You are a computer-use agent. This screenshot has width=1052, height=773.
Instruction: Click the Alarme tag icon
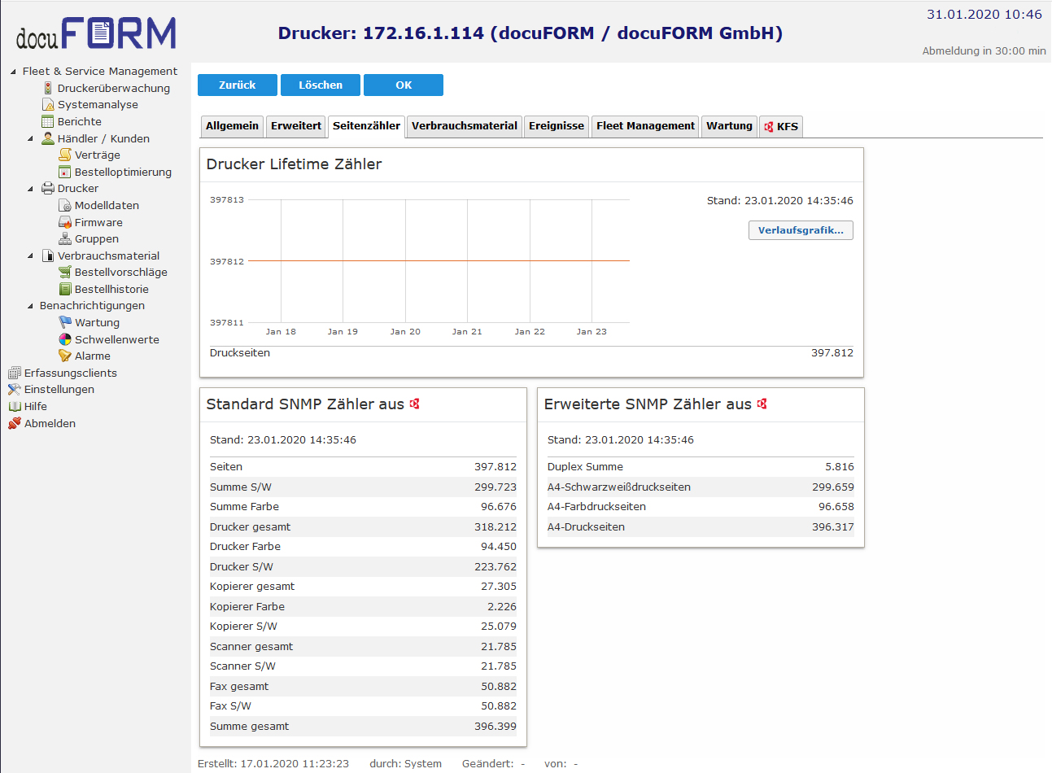point(65,356)
